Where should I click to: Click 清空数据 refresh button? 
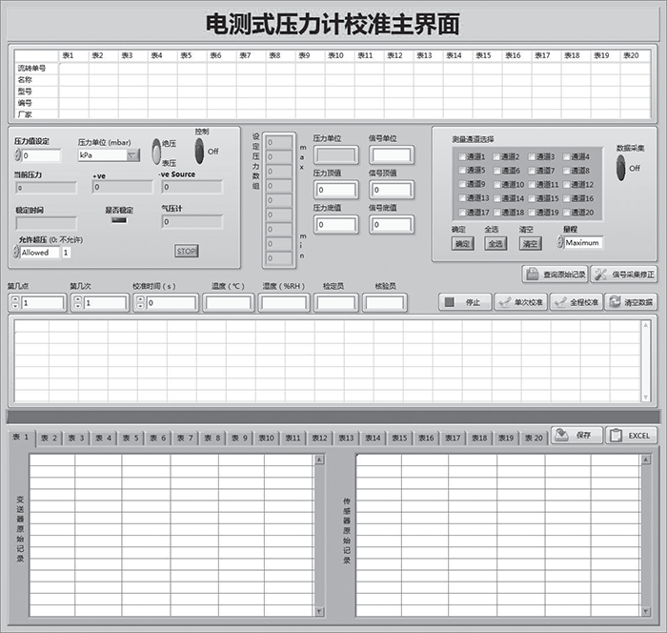(631, 302)
